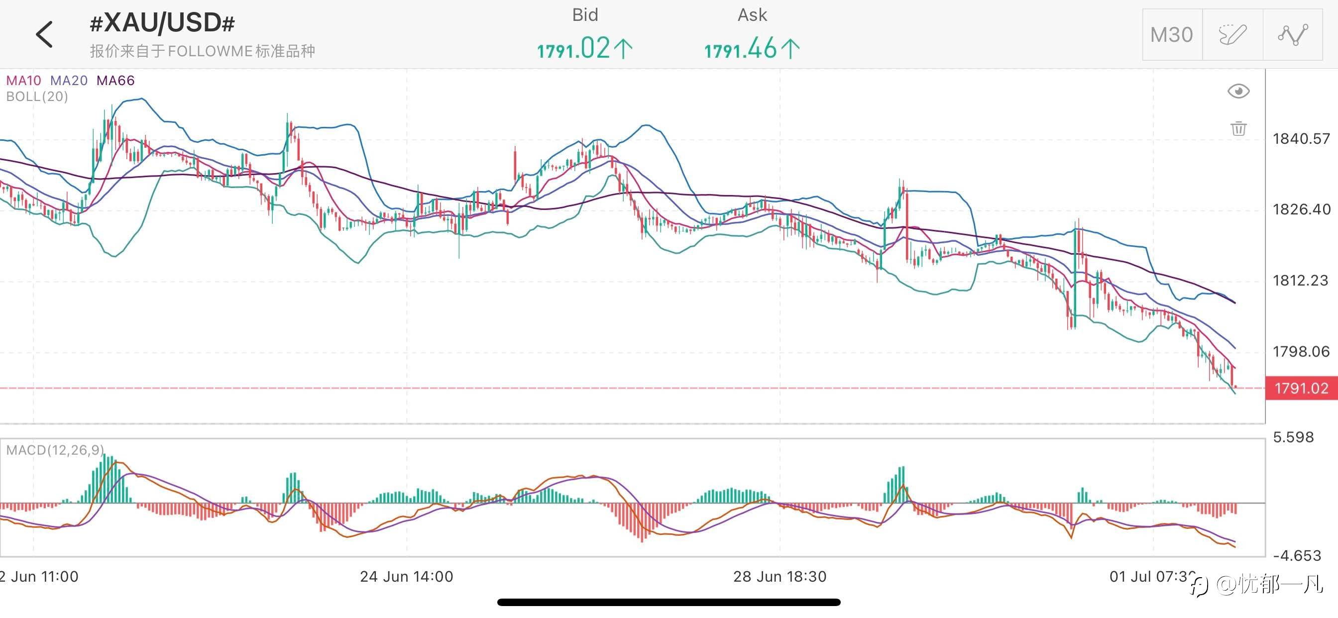Image resolution: width=1338 pixels, height=618 pixels.
Task: Tap the back arrow icon
Action: tap(45, 34)
